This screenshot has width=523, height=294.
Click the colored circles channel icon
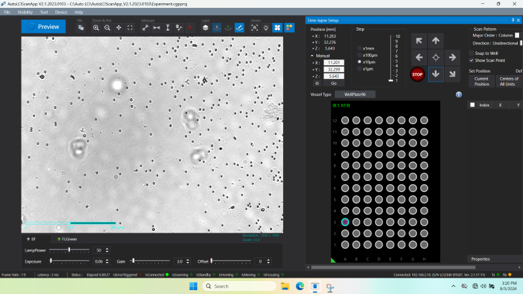[289, 27]
